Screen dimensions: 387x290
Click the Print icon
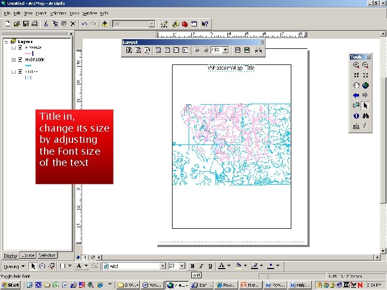pyautogui.click(x=34, y=24)
